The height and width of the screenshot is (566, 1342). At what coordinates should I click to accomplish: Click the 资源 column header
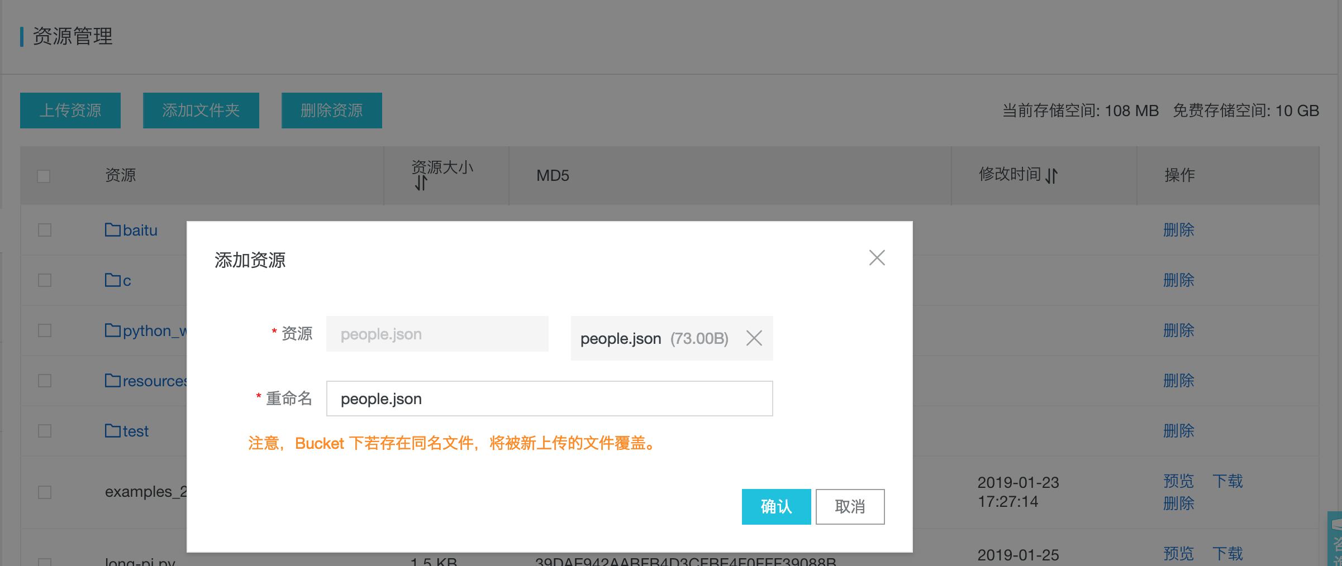click(x=121, y=175)
